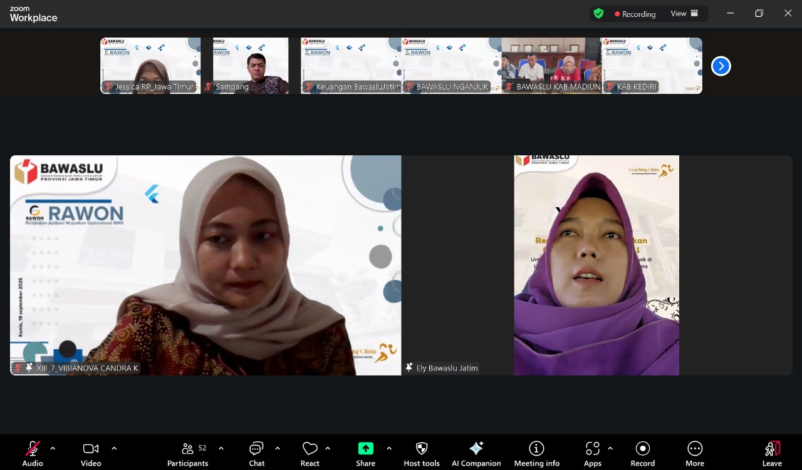Mute the microphone using the Audio icon
This screenshot has width=802, height=470.
tap(32, 448)
